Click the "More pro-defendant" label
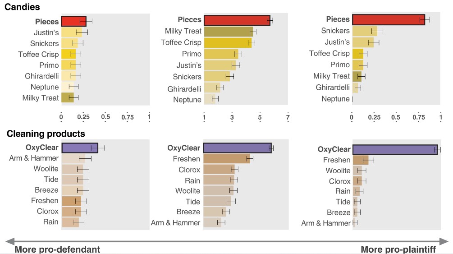This screenshot has width=453, height=254. (58, 249)
